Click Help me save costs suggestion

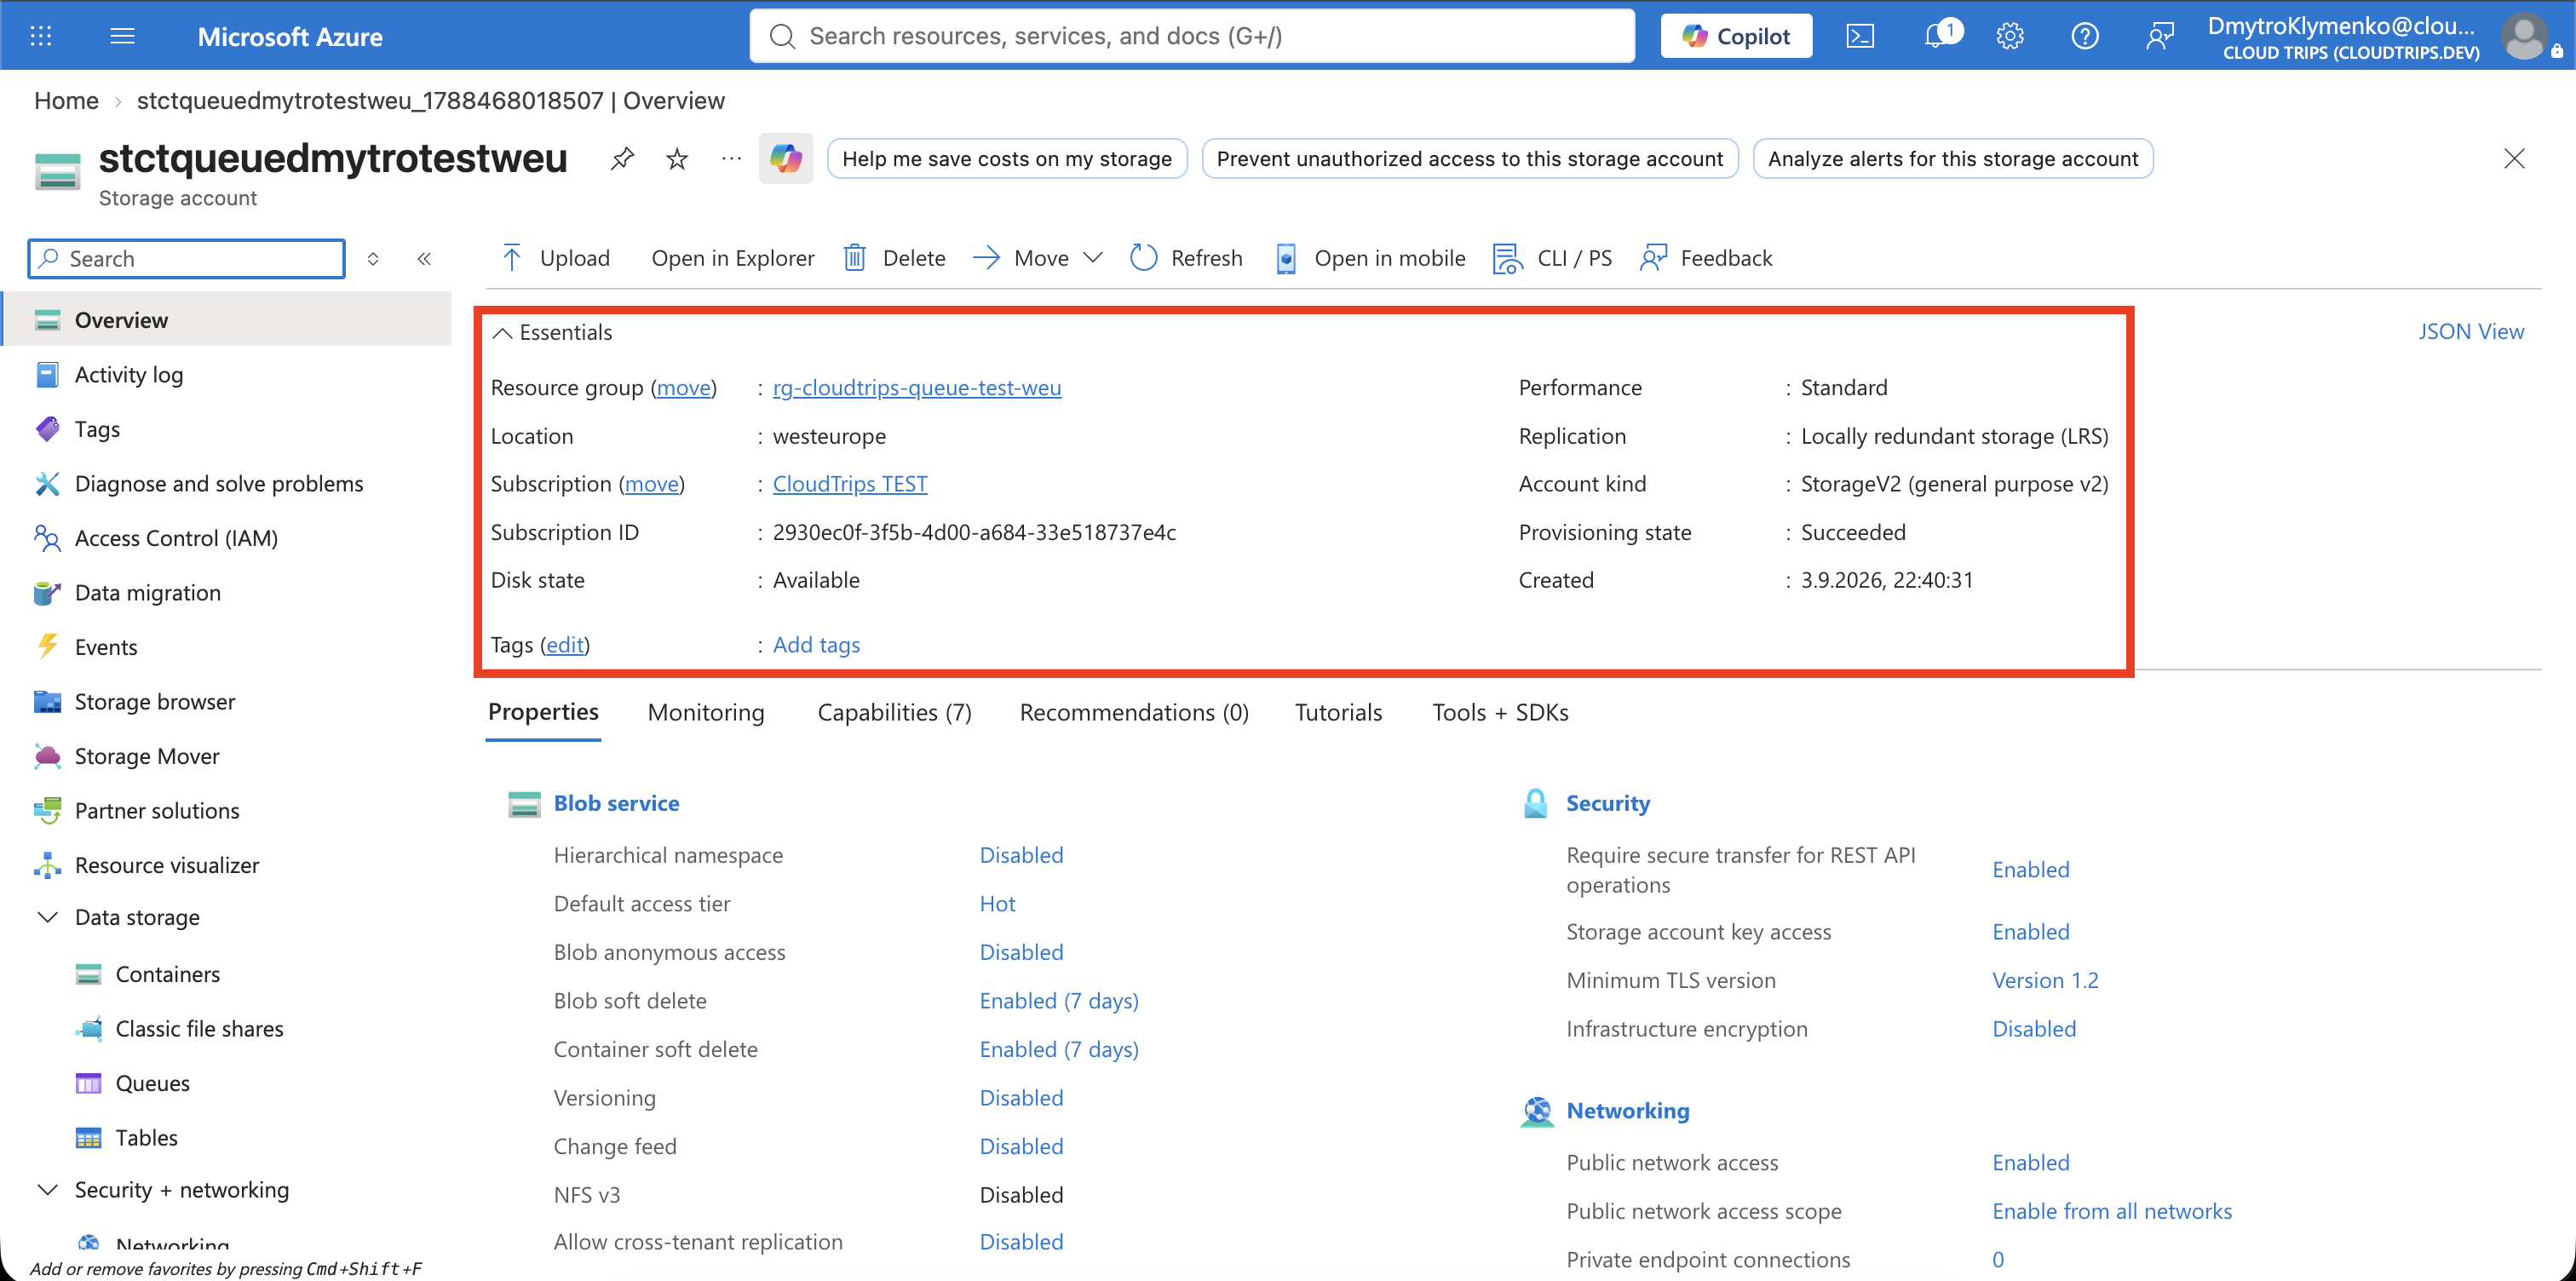pos(1007,159)
